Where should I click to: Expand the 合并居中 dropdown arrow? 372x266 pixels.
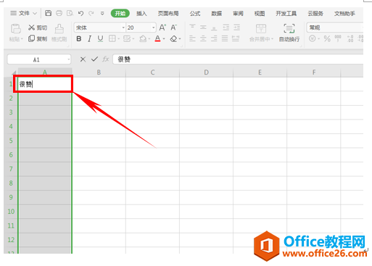272,39
